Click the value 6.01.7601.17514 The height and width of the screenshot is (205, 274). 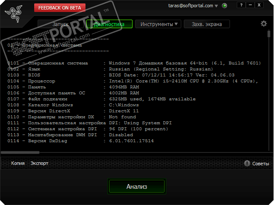131,141
